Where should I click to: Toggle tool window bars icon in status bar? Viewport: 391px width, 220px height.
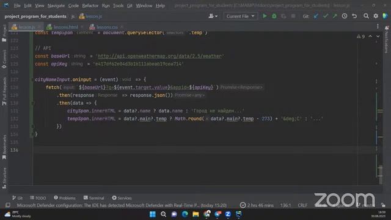pyautogui.click(x=8, y=205)
